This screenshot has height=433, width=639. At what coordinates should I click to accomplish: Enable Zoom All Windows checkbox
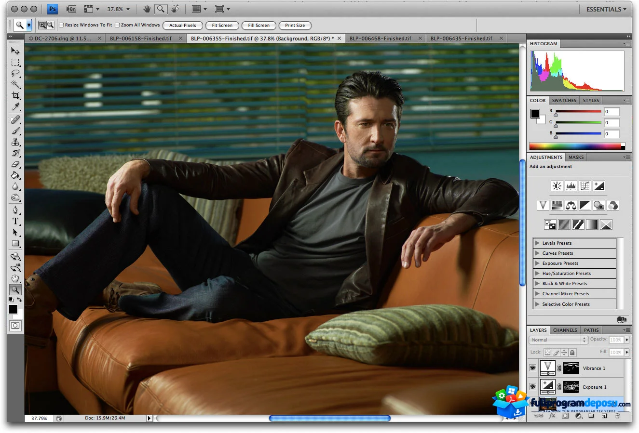tap(117, 25)
